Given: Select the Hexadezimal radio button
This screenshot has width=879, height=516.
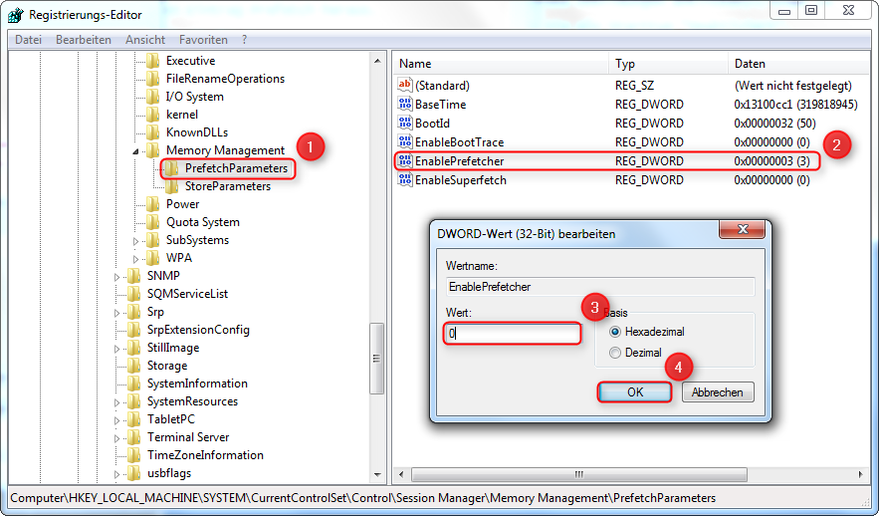Looking at the screenshot, I should point(615,332).
